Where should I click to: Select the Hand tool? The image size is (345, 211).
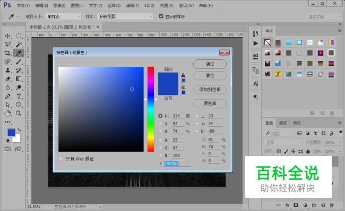click(8, 113)
